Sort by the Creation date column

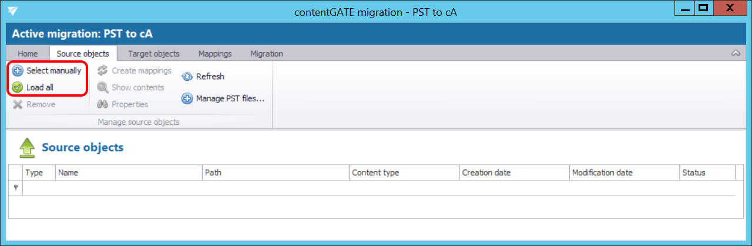click(513, 173)
